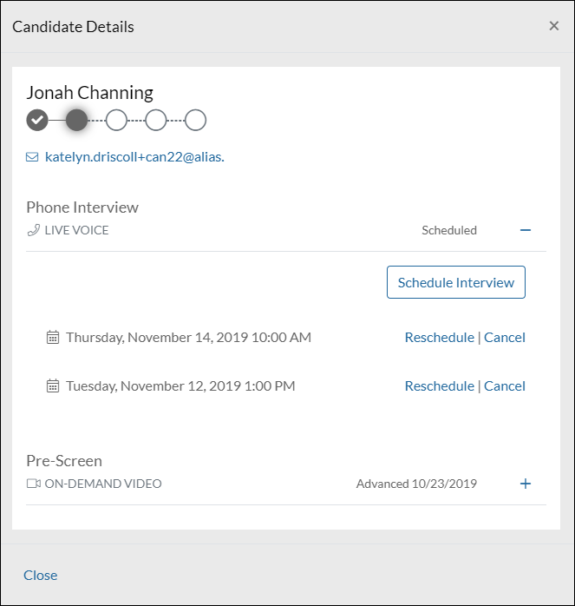575x606 pixels.
Task: Cancel the November 14 interview
Action: 505,337
